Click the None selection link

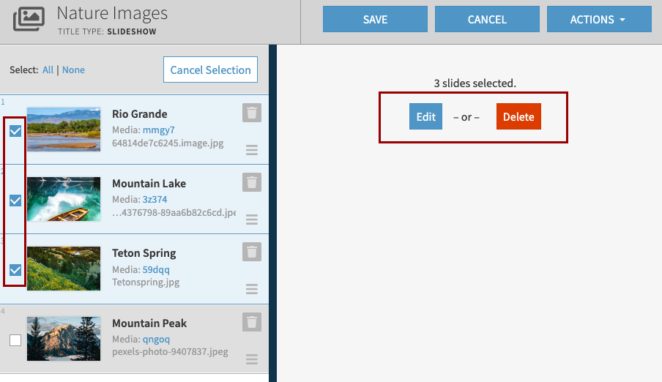click(73, 70)
